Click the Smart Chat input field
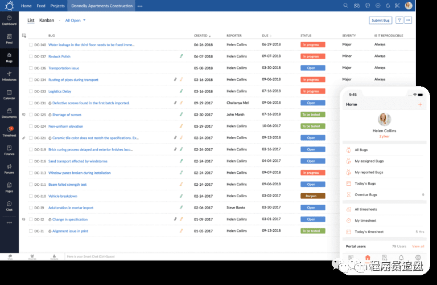This screenshot has height=285, width=437. click(x=201, y=256)
